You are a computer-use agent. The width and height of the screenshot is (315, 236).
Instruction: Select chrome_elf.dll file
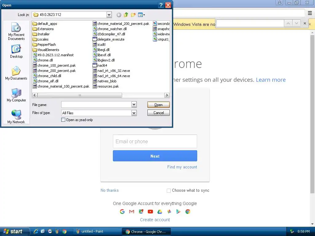click(x=46, y=81)
